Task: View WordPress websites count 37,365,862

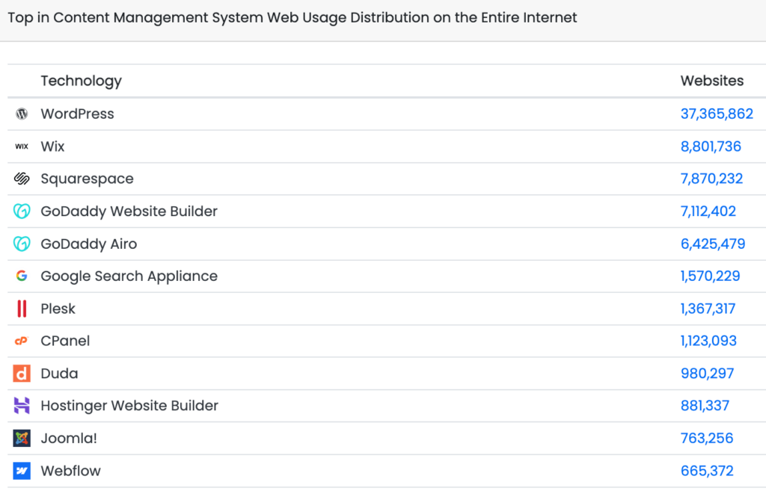Action: (x=717, y=114)
